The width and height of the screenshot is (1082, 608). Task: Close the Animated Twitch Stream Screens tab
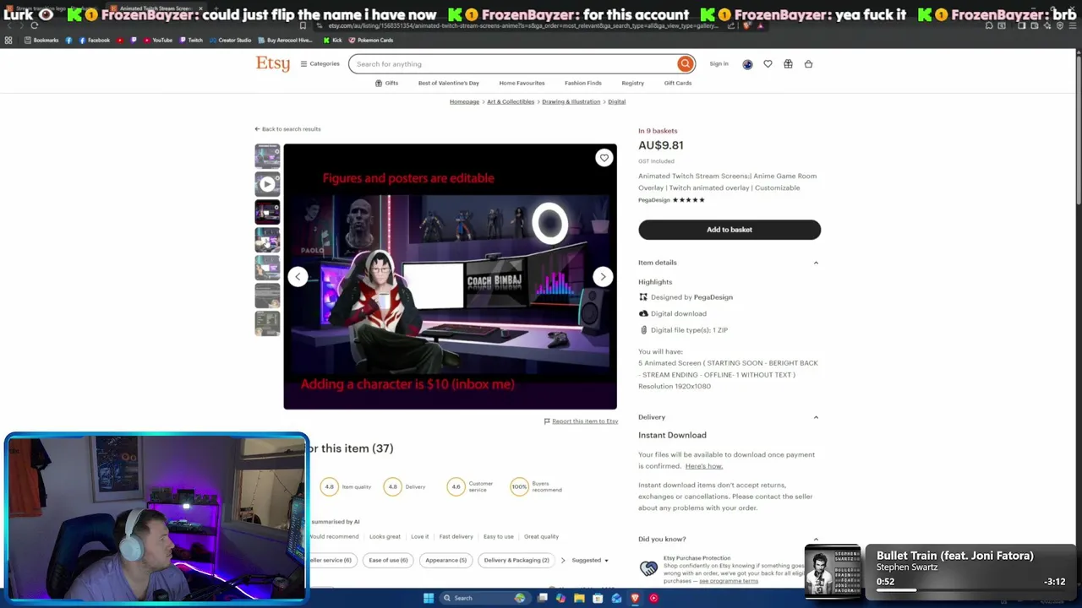click(x=200, y=8)
